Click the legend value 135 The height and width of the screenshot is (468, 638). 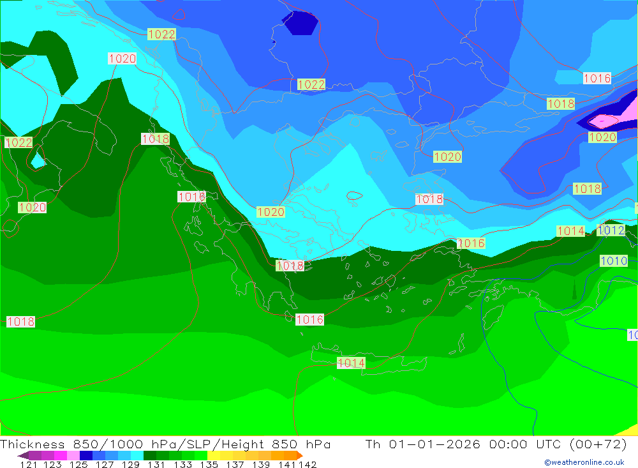[x=209, y=464]
